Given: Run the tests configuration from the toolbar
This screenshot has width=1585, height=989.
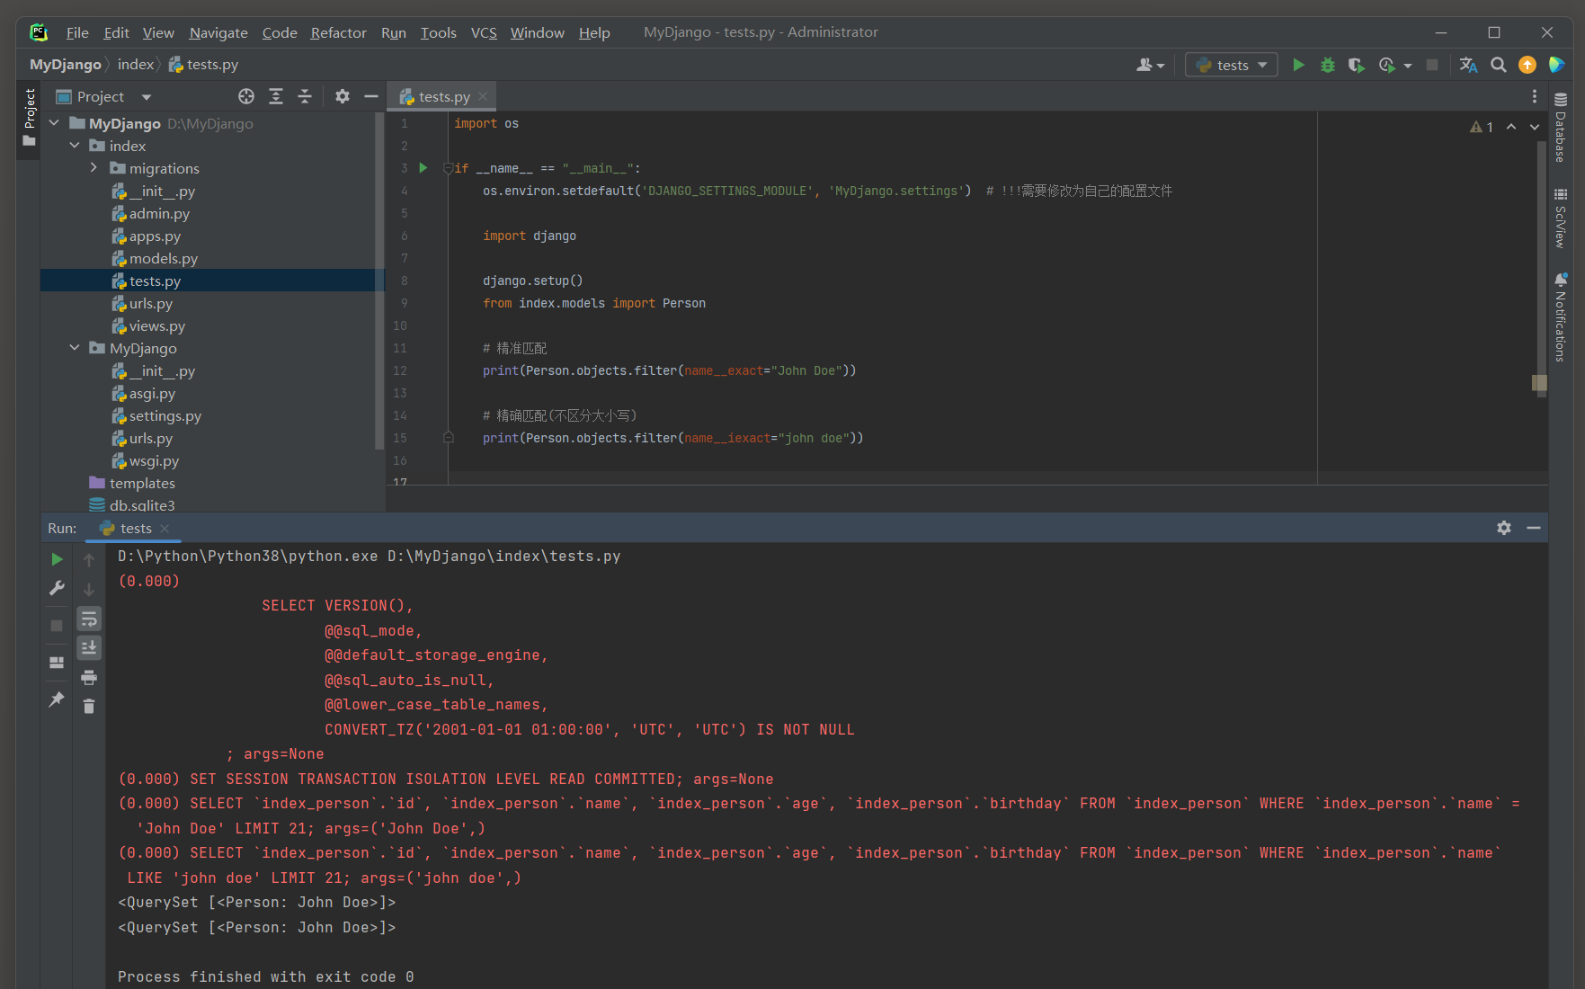Looking at the screenshot, I should 1298,65.
